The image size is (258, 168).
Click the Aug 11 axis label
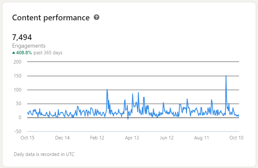coord(202,138)
